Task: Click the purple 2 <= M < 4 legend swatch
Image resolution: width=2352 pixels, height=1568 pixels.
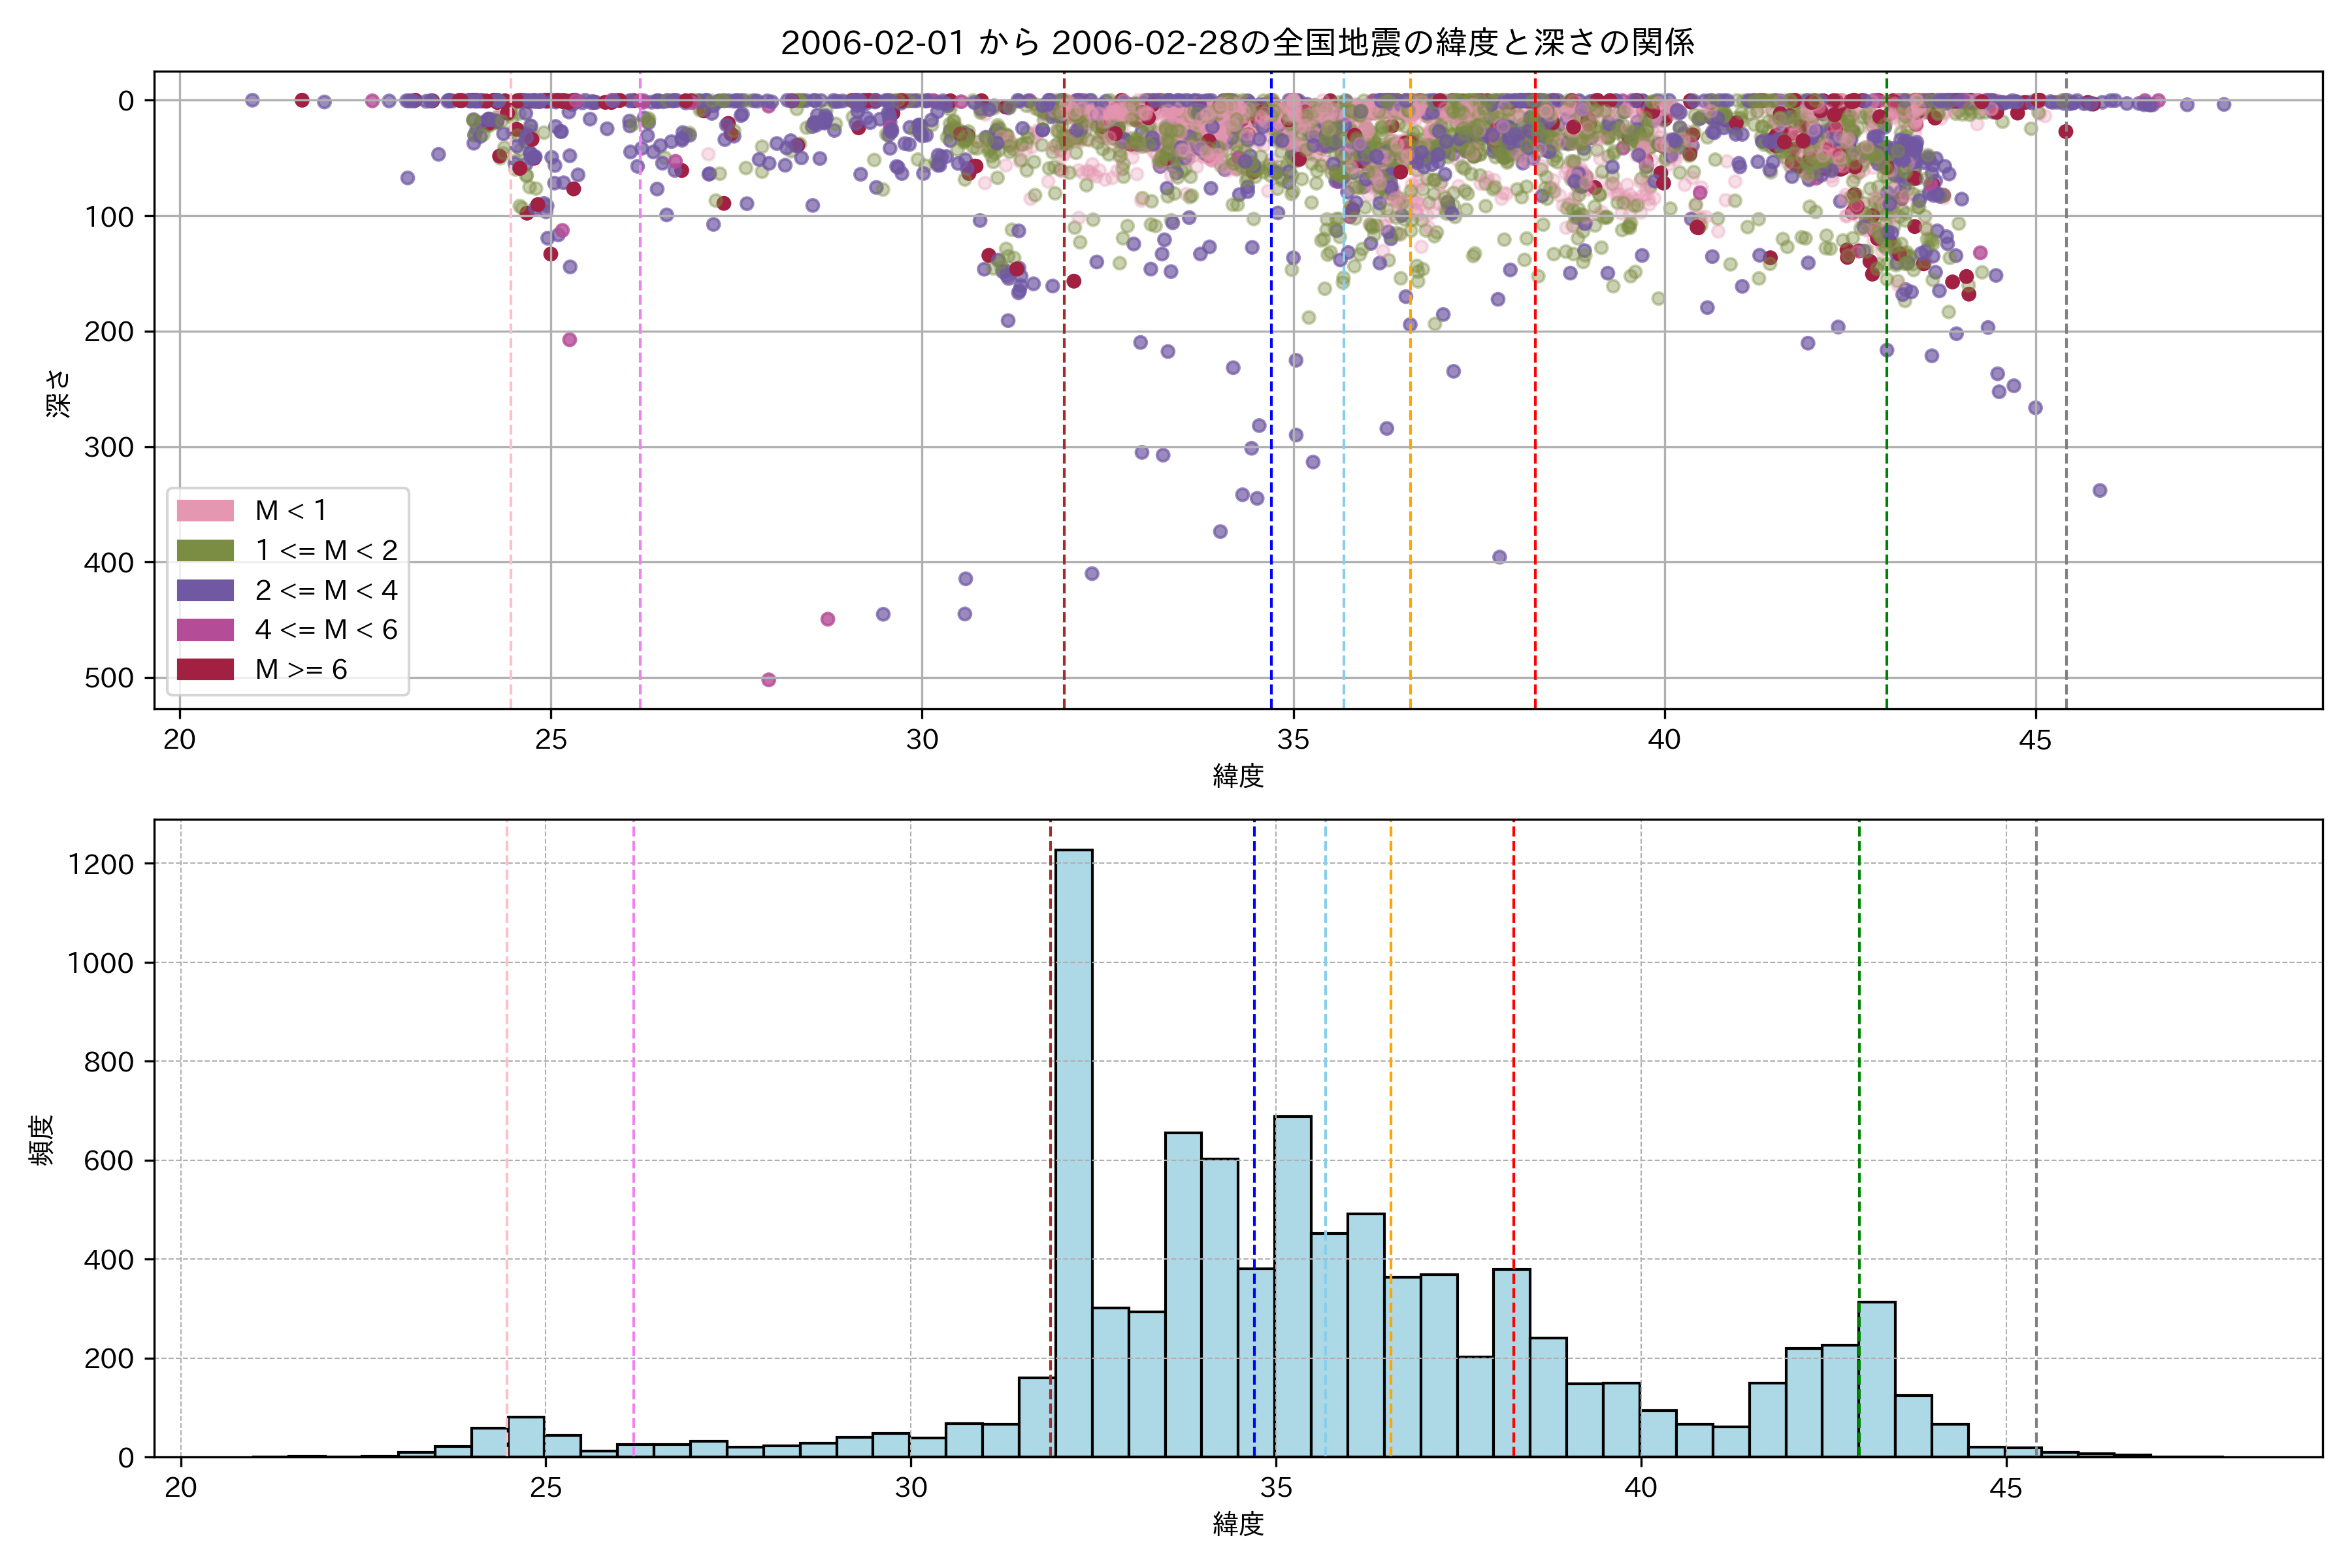Action: pyautogui.click(x=205, y=590)
